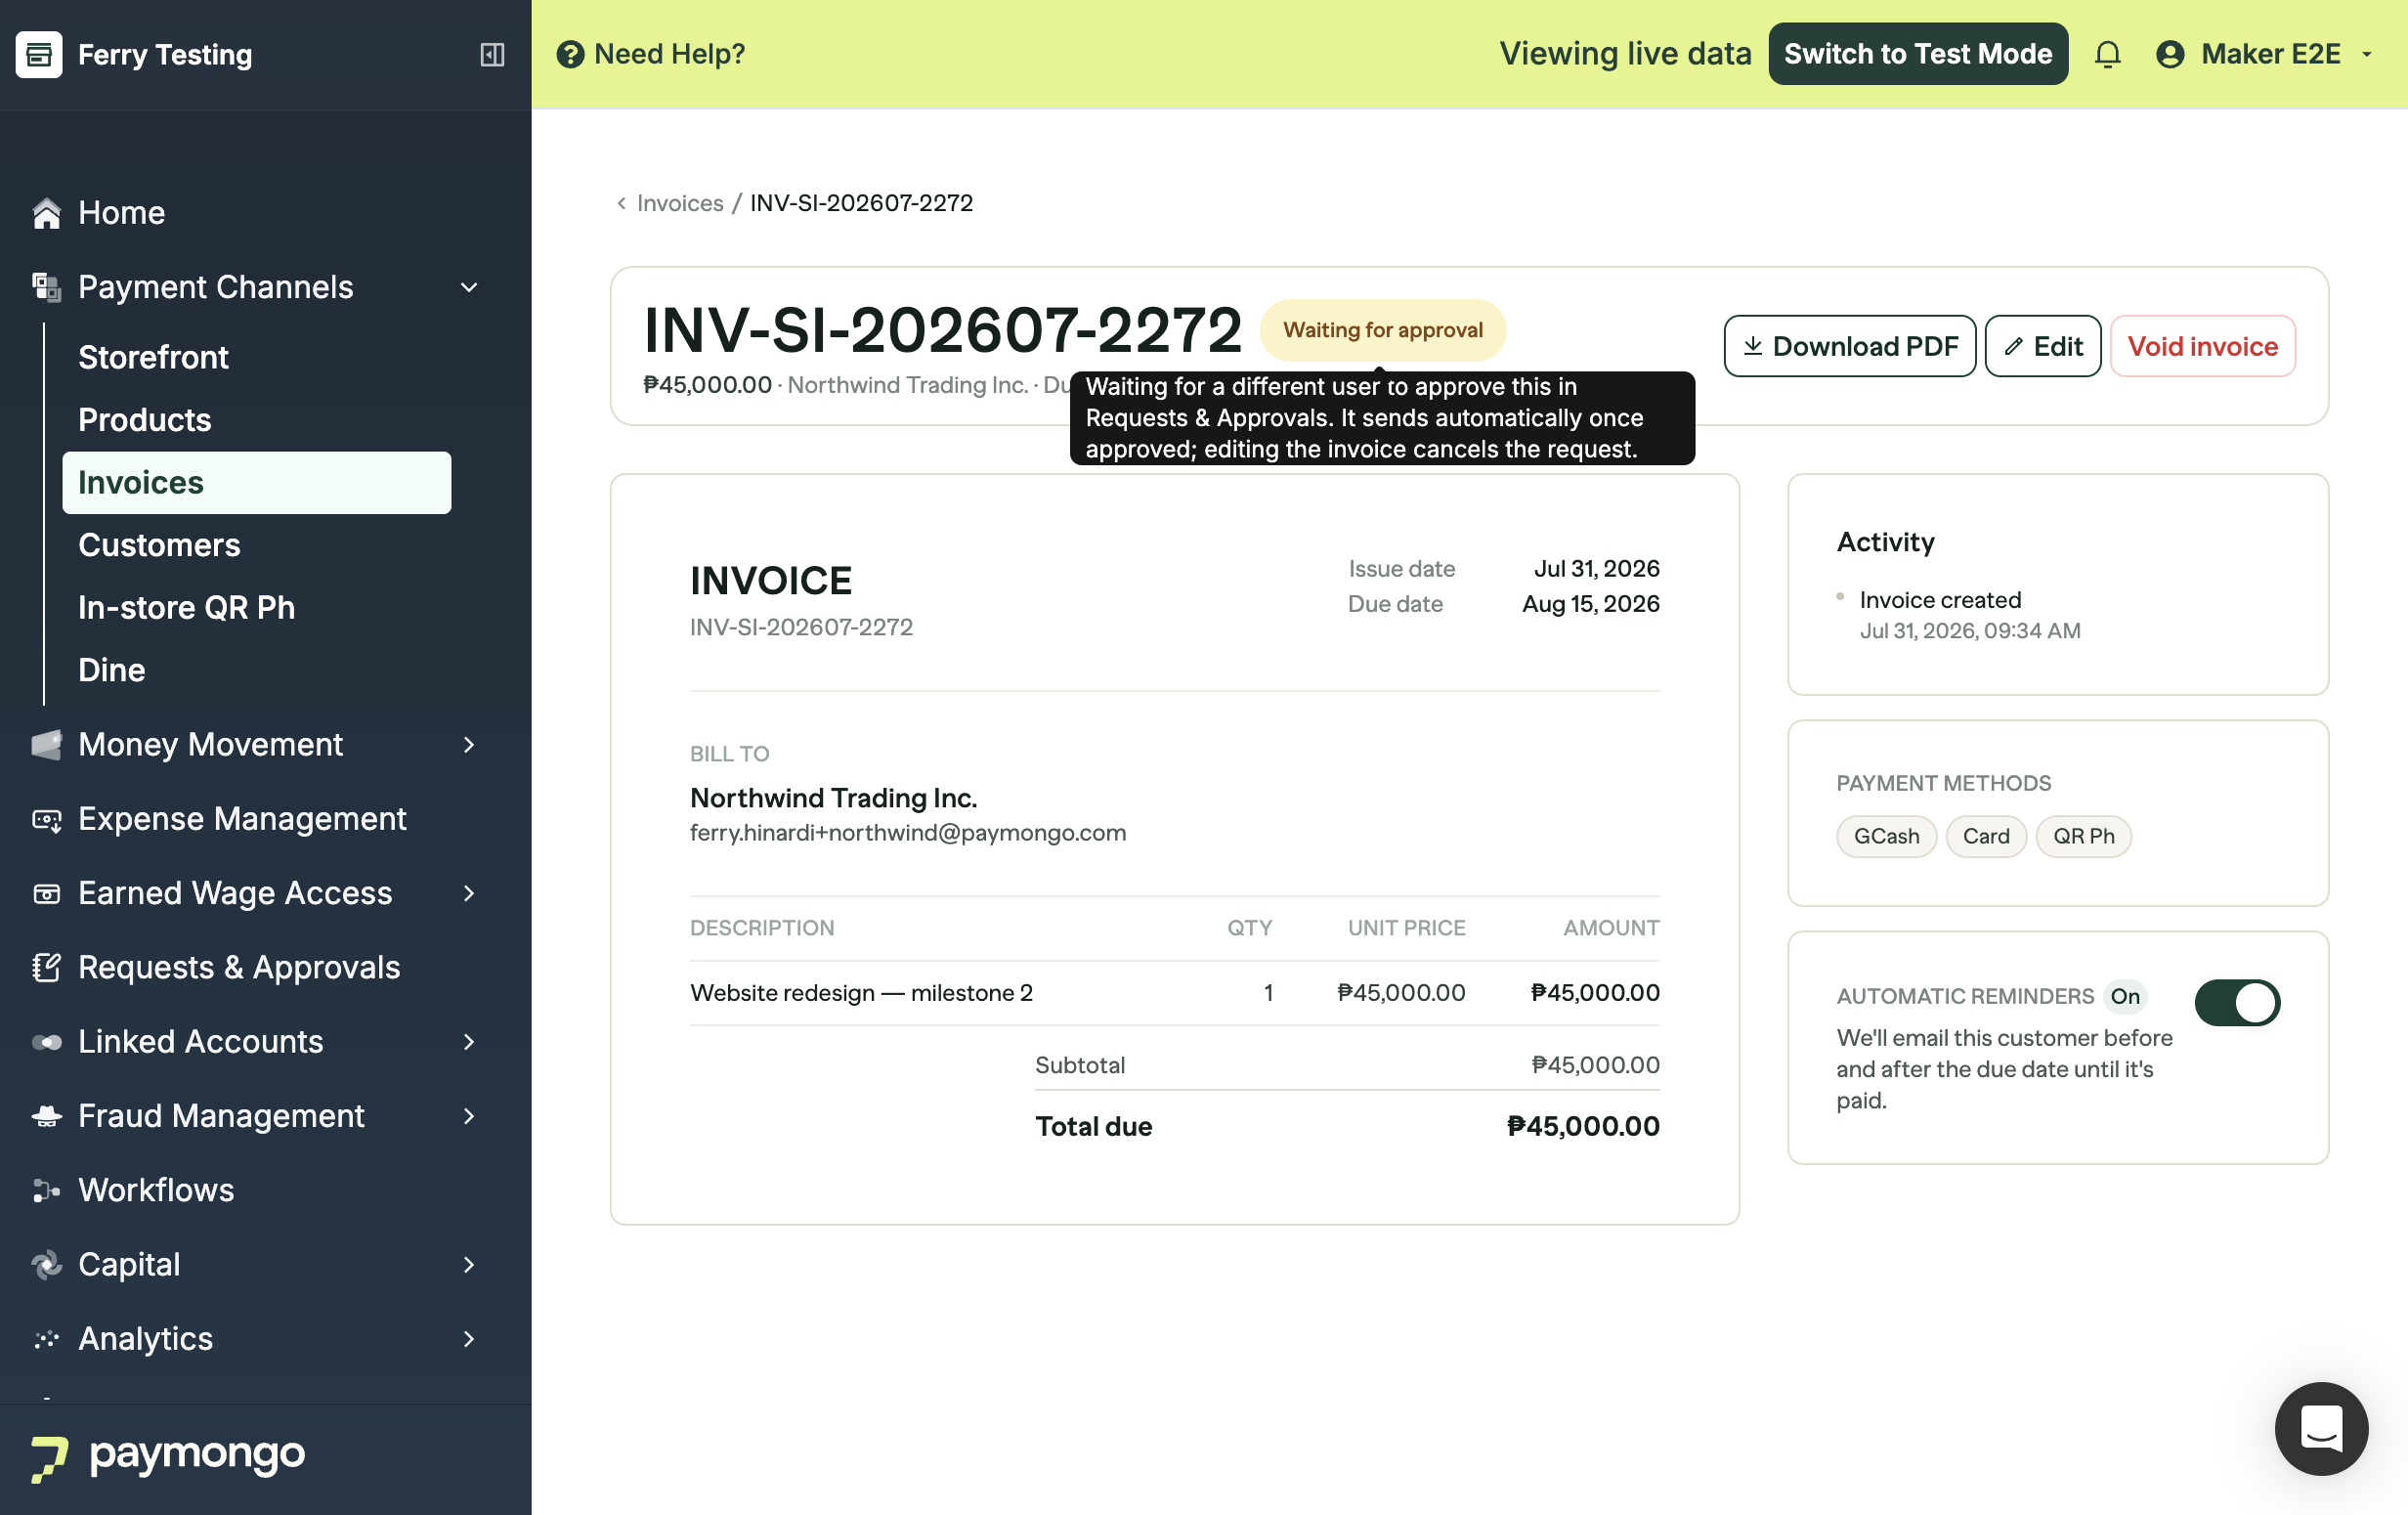This screenshot has height=1515, width=2408.
Task: Click the 'Total due' amount ₱45,000.00
Action: pyautogui.click(x=1583, y=1127)
